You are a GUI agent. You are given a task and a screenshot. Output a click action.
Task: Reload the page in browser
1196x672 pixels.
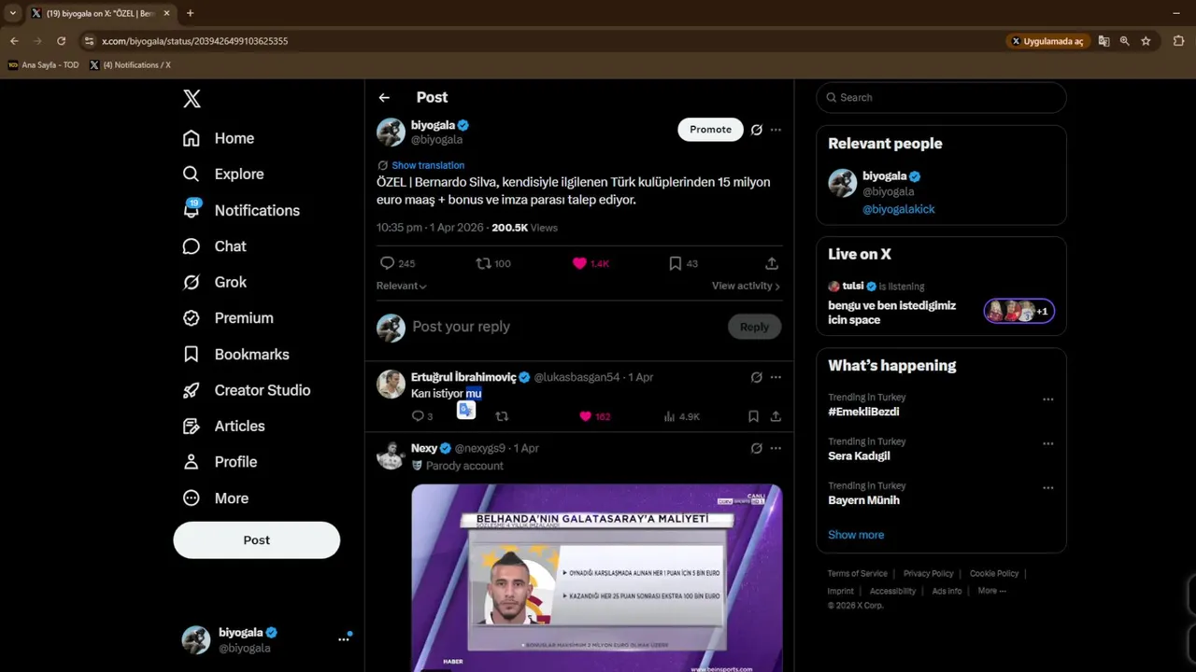pos(61,41)
